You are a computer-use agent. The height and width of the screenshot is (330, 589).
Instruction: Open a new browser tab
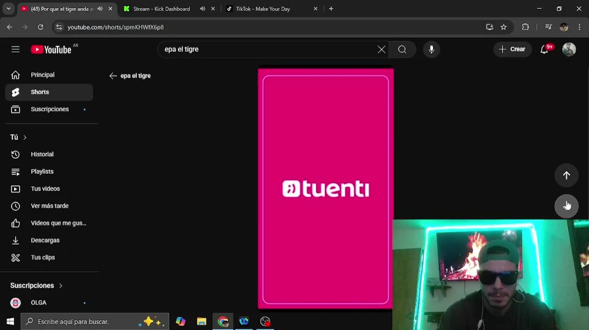[x=331, y=9]
